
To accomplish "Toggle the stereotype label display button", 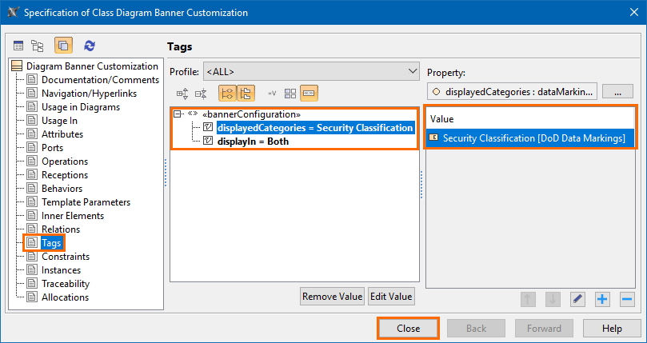I will [x=310, y=93].
